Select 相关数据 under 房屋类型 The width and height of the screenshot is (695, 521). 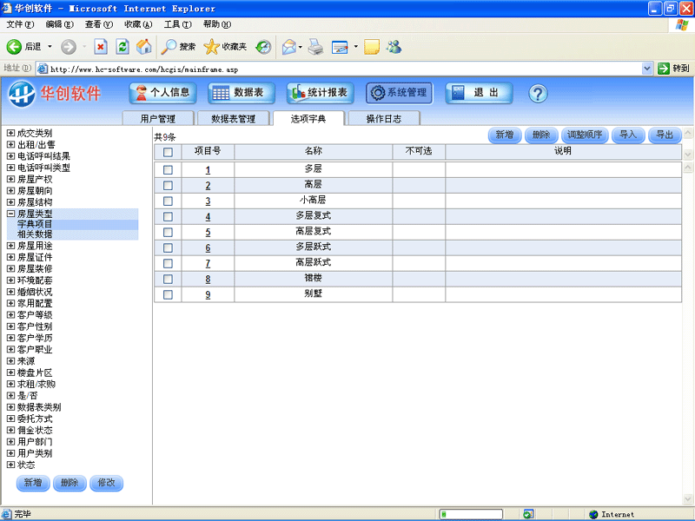pyautogui.click(x=35, y=234)
